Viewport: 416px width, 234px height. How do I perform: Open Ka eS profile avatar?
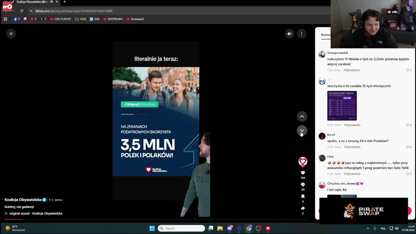322,136
